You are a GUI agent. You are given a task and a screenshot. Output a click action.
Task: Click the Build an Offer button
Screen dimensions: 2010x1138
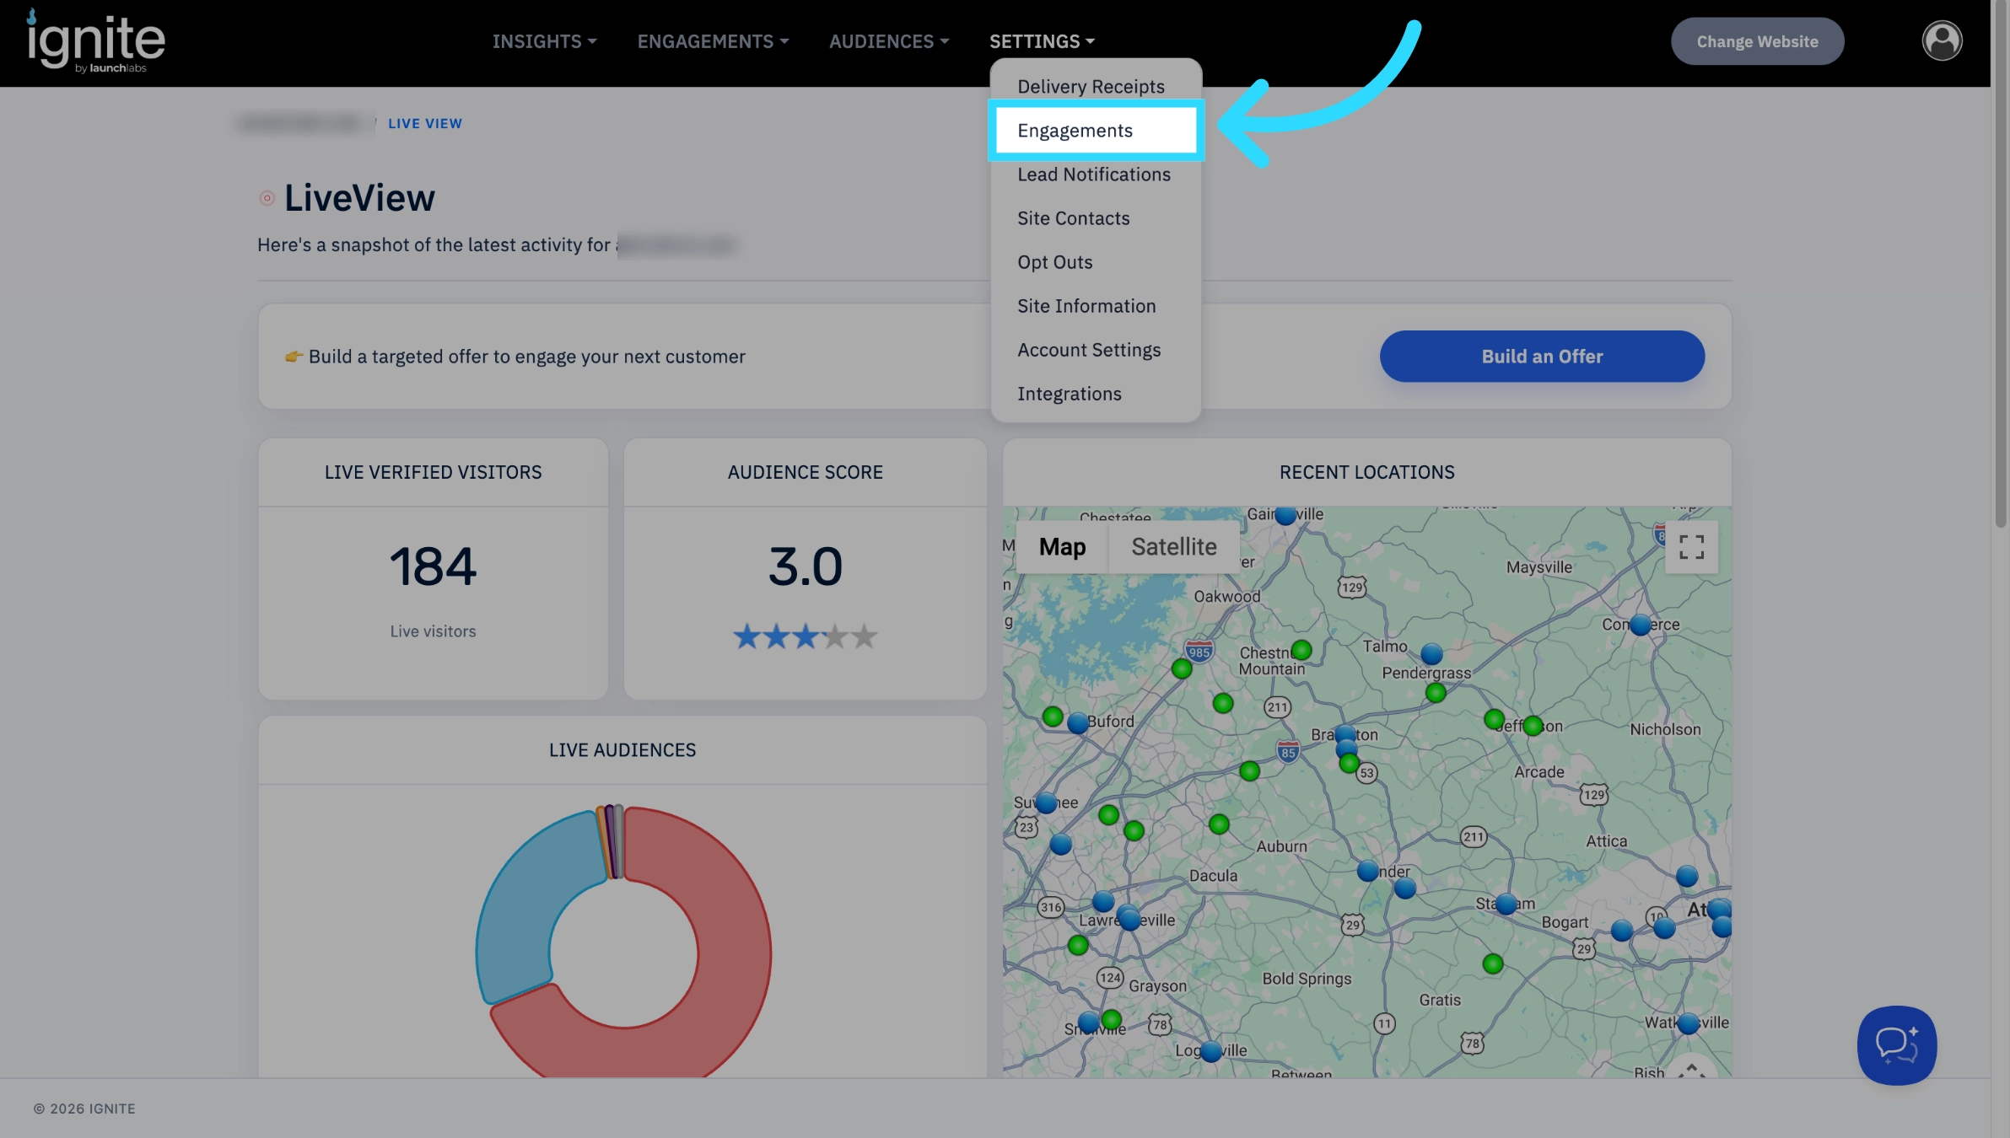(1542, 357)
